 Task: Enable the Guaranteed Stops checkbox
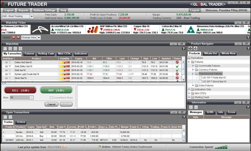coord(51,97)
